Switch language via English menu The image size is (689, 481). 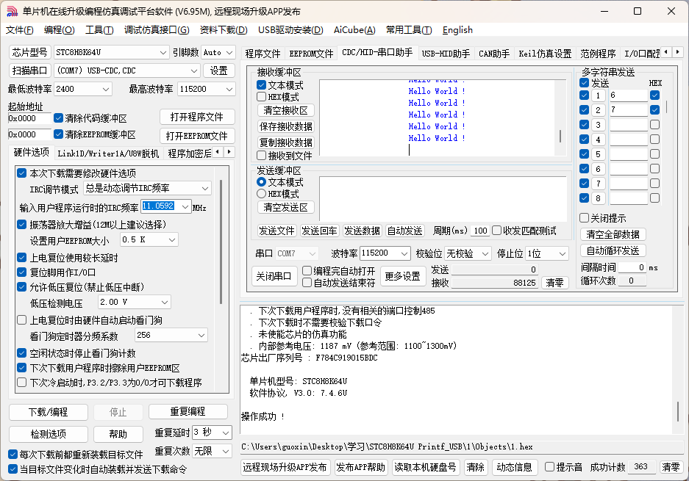457,30
